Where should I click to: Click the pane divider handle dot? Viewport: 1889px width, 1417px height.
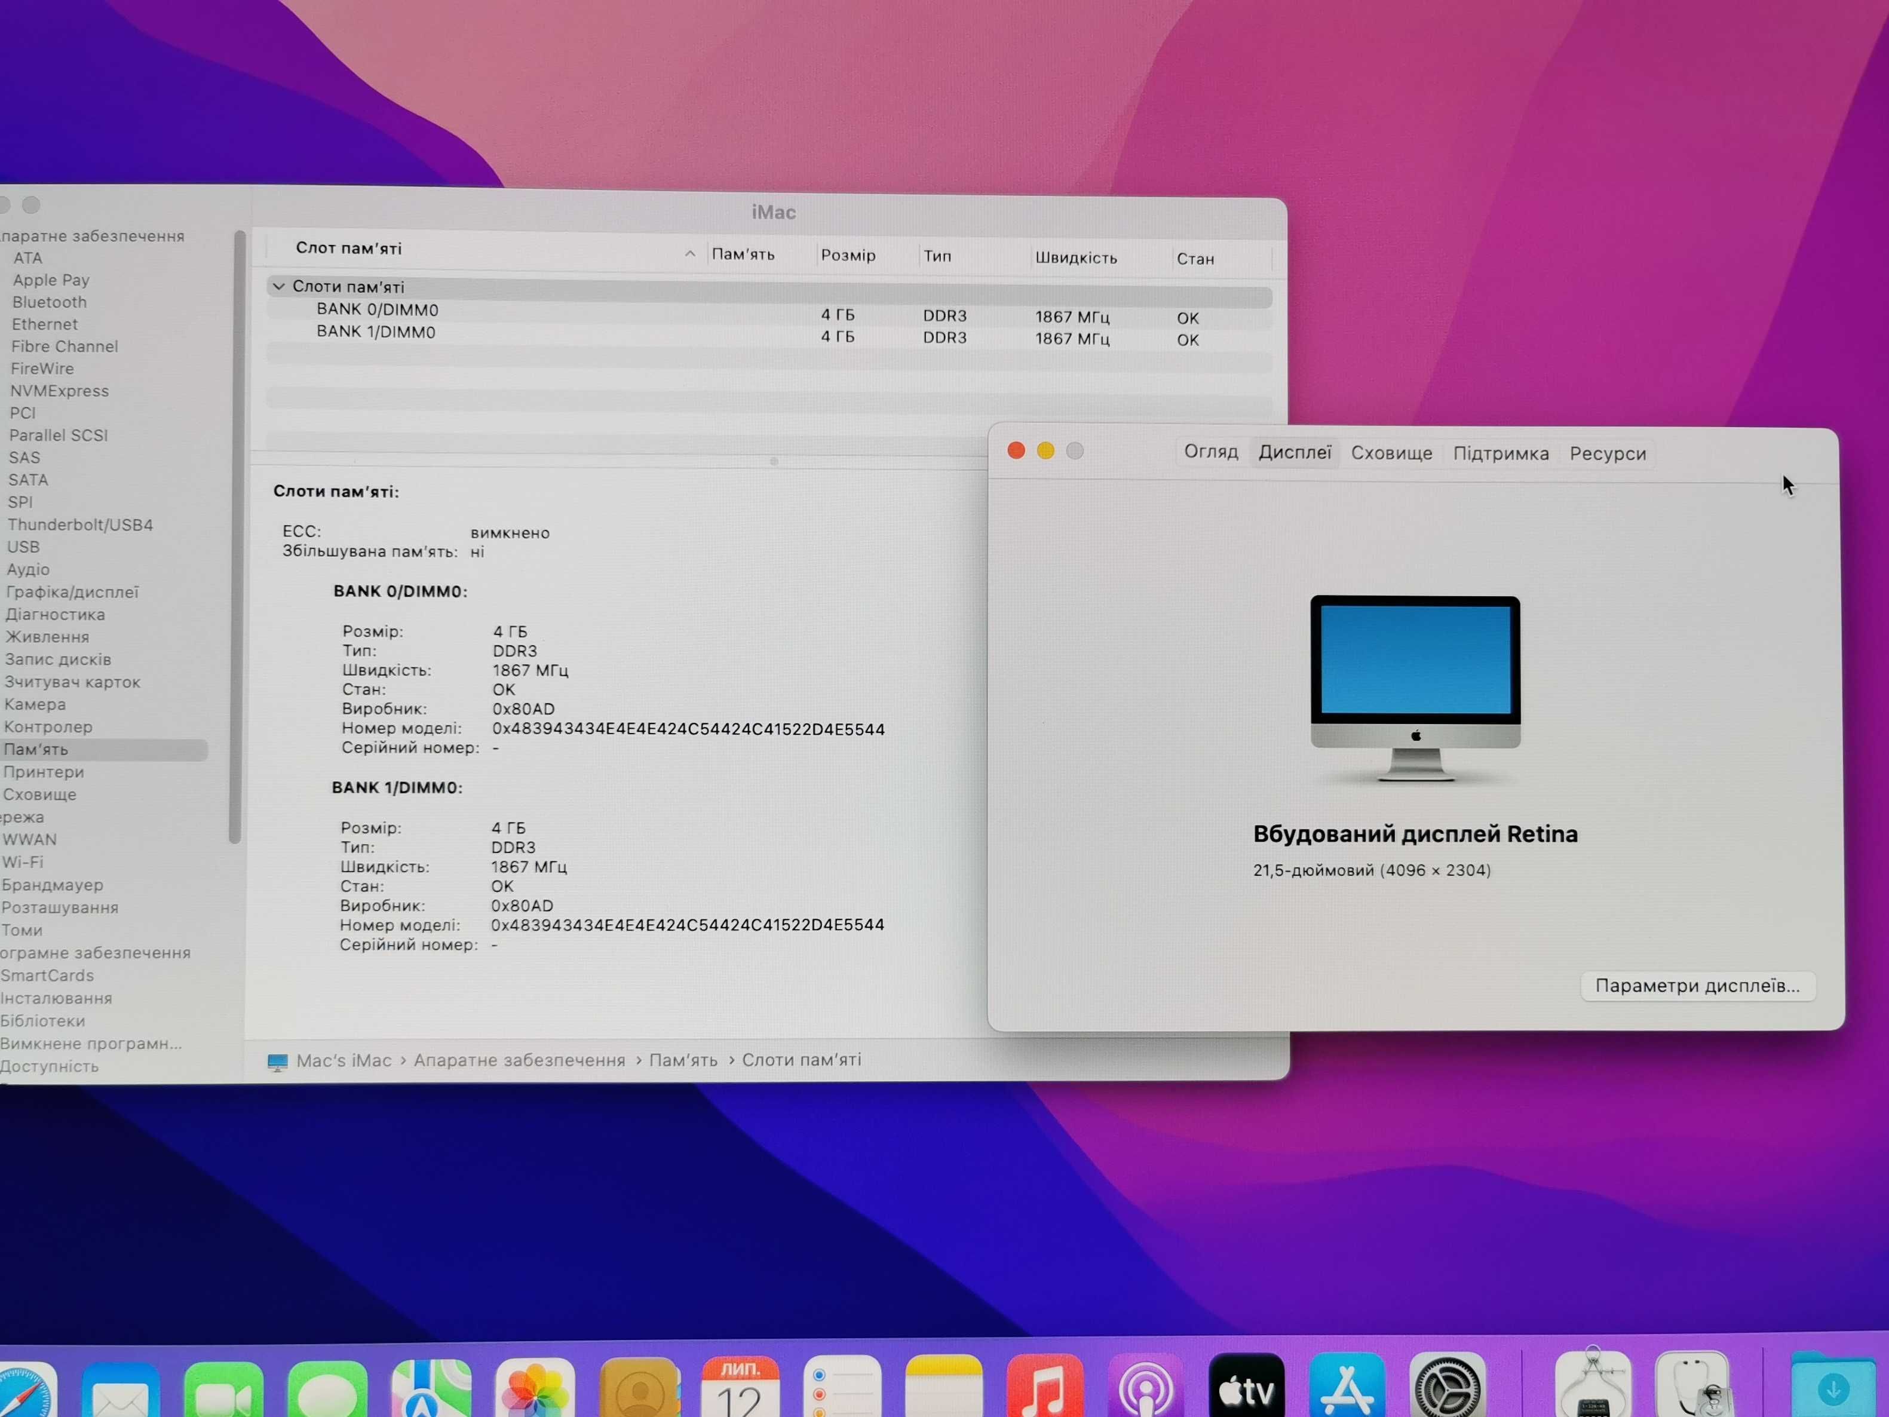coord(774,461)
